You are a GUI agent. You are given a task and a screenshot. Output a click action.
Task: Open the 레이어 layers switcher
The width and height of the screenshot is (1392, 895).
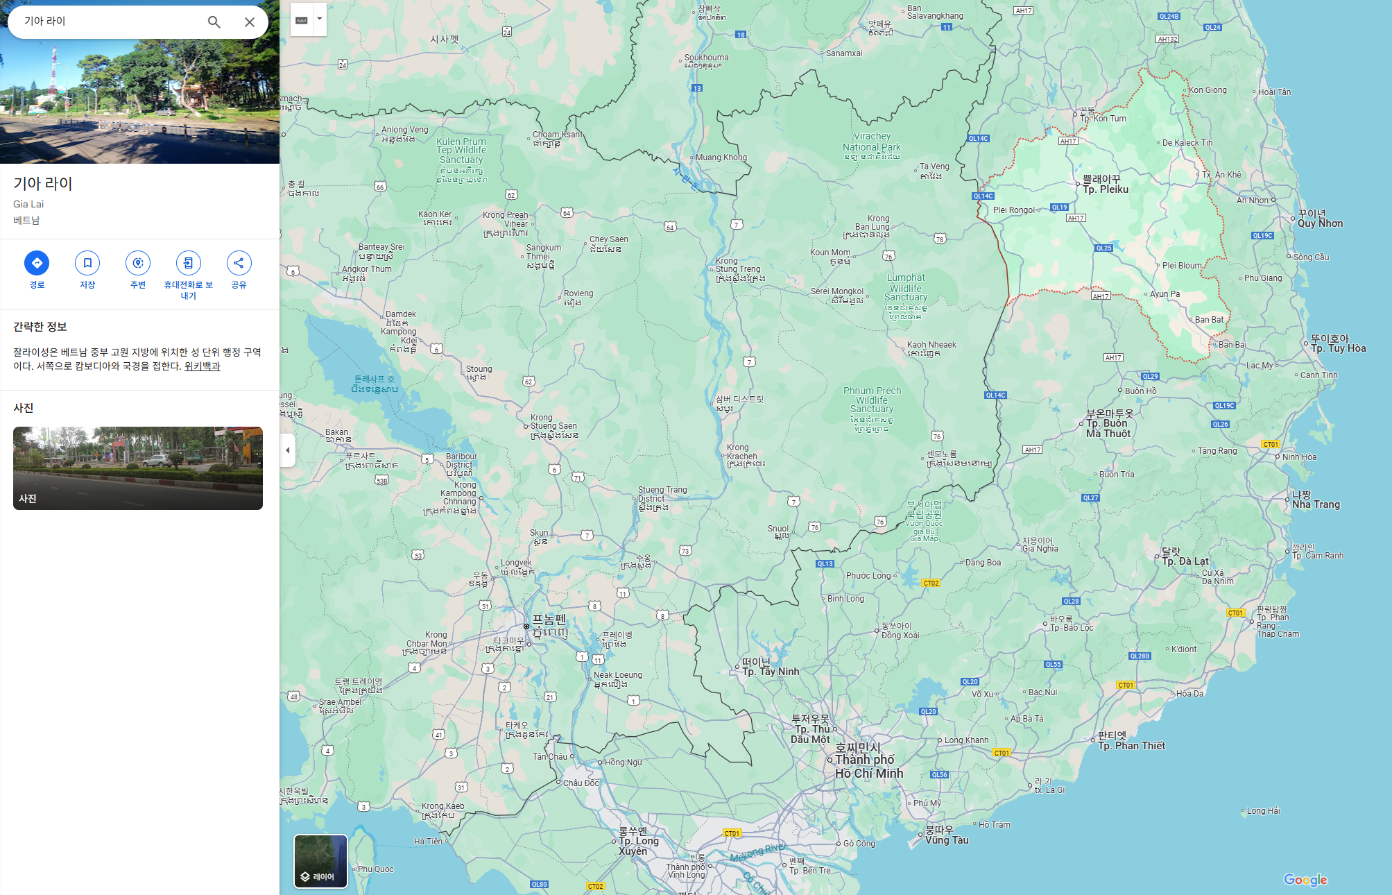(x=320, y=861)
